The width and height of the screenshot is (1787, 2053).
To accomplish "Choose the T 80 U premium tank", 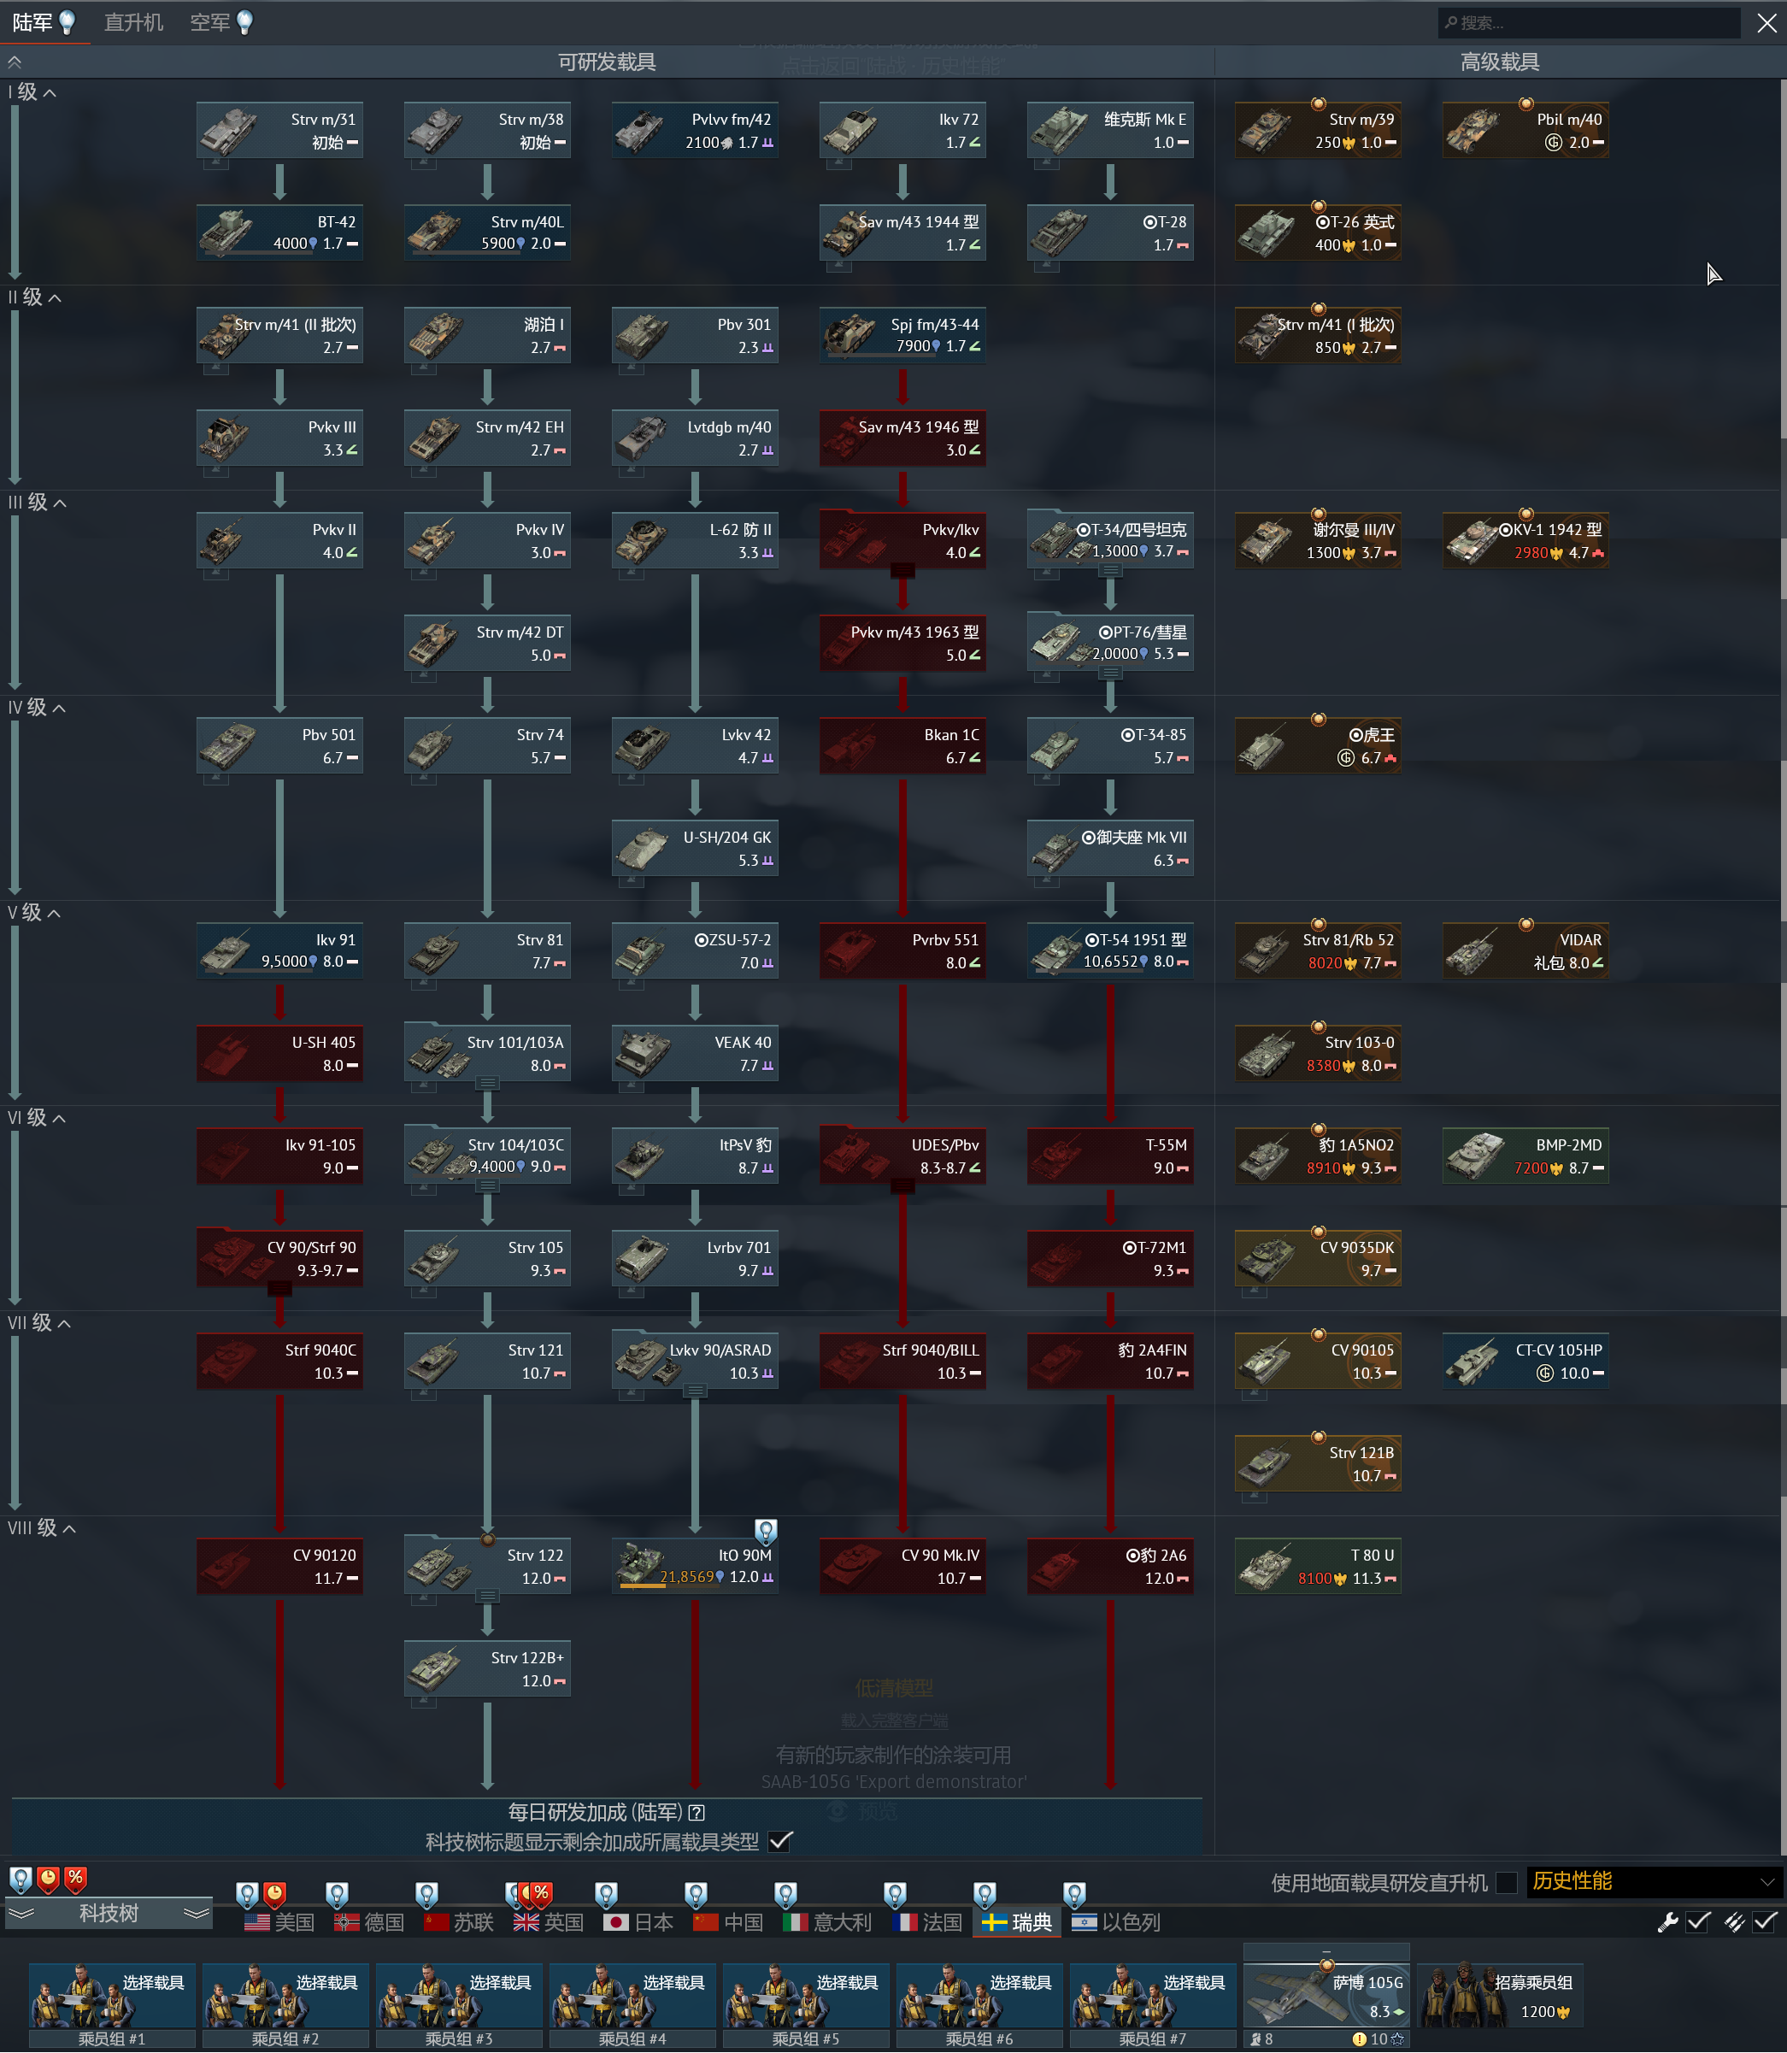I will pyautogui.click(x=1319, y=1567).
